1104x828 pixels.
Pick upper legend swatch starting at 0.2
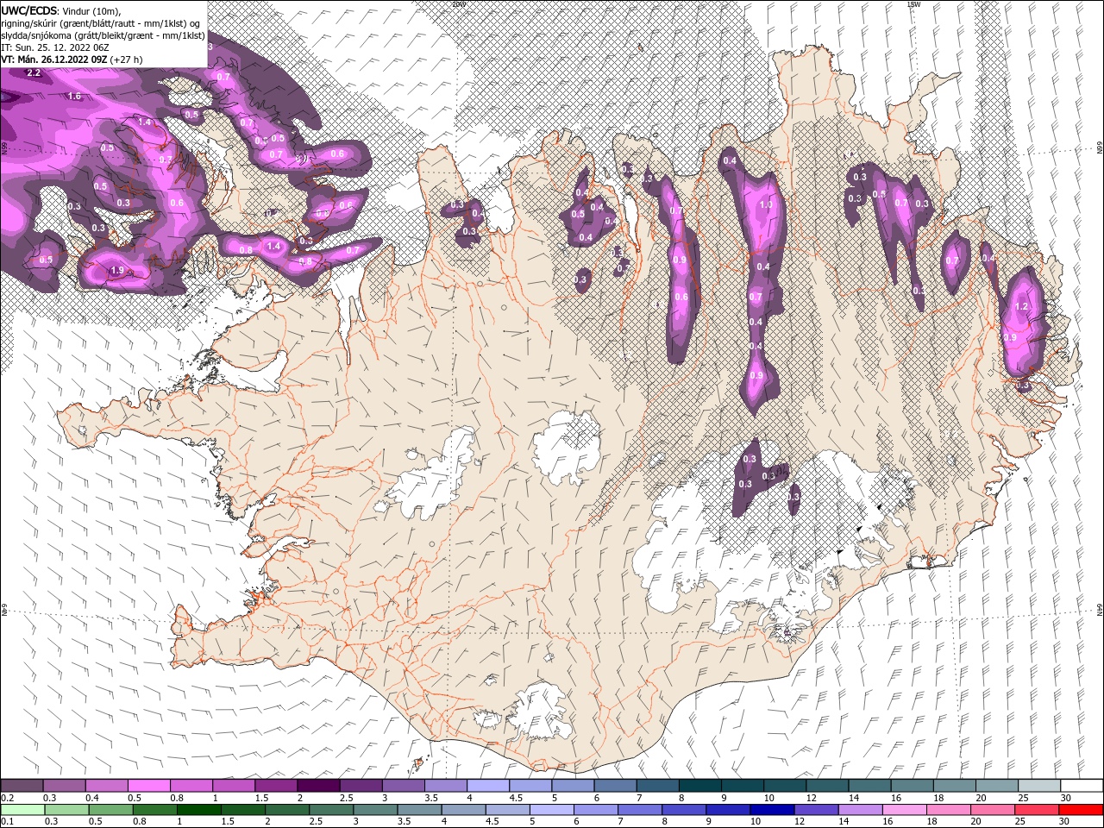click(x=22, y=785)
